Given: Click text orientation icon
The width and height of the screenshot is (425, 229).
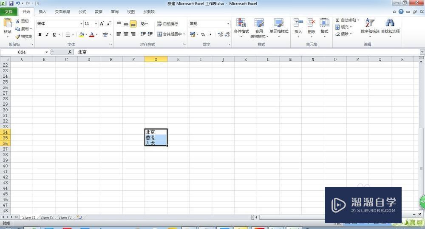Looking at the screenshot, I should [x=144, y=24].
